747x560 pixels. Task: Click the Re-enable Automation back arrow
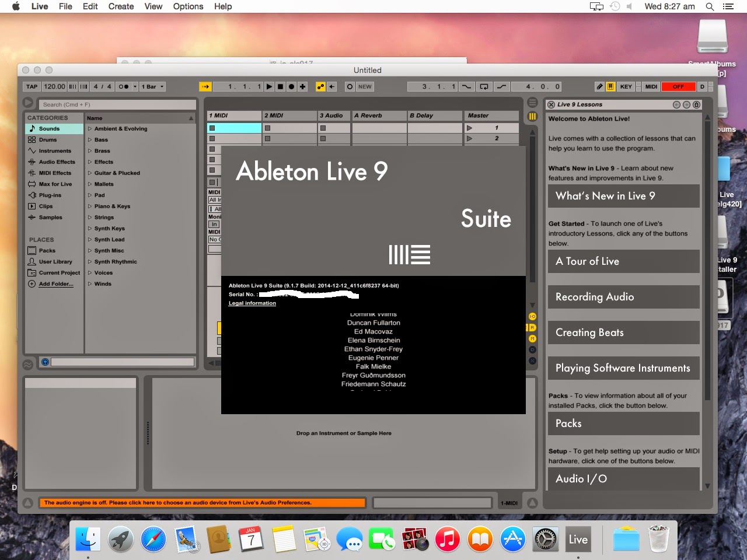pos(331,86)
